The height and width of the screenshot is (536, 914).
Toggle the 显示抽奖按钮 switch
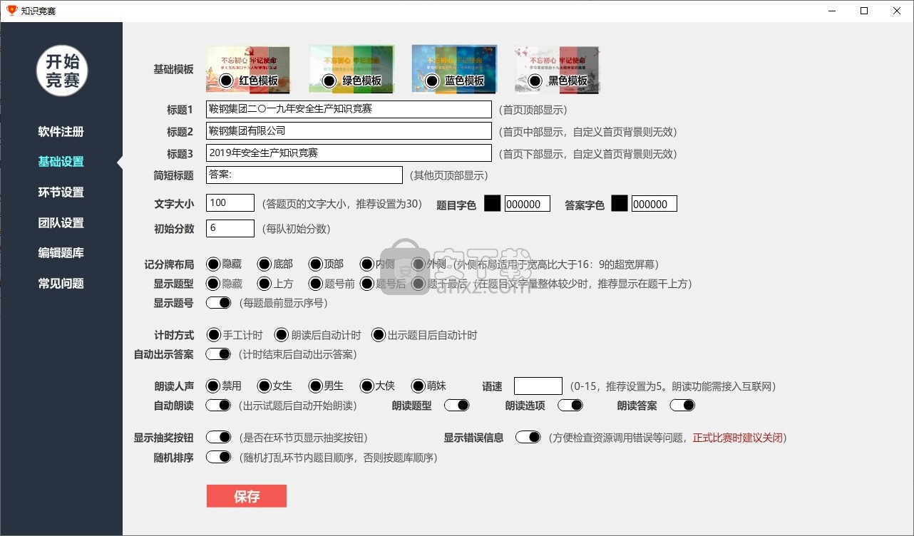point(218,437)
